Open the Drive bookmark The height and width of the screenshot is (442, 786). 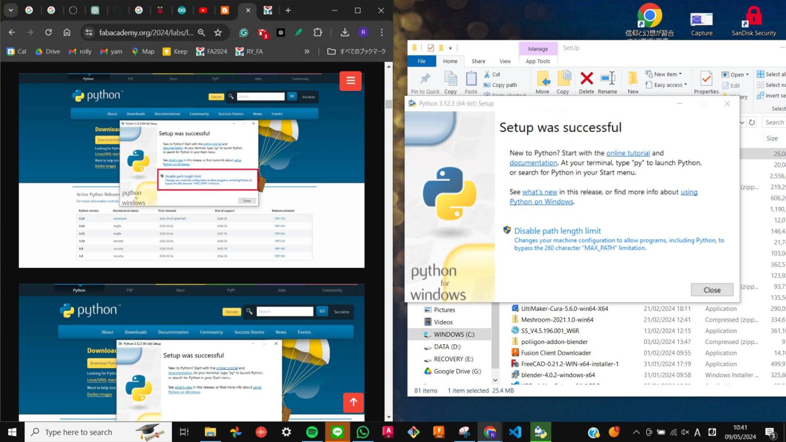[48, 51]
